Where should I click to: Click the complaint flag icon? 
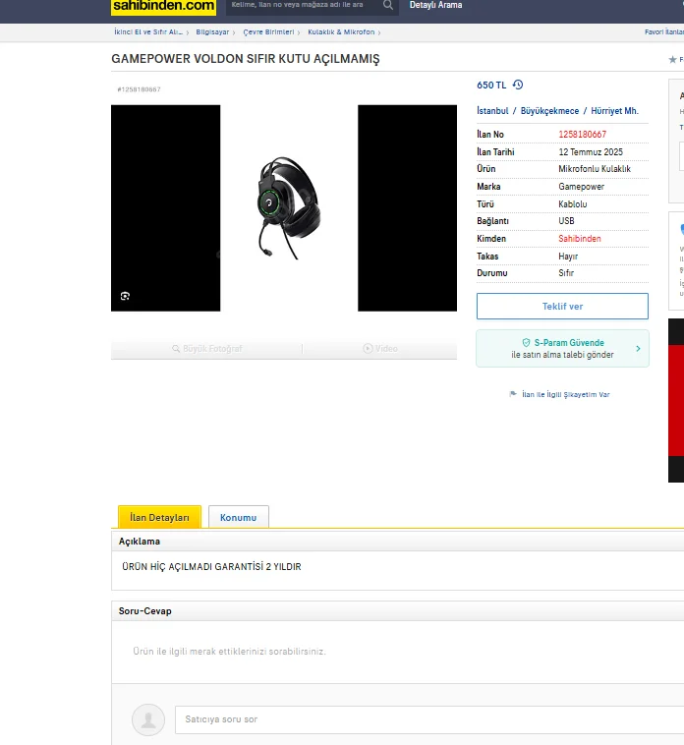[513, 394]
